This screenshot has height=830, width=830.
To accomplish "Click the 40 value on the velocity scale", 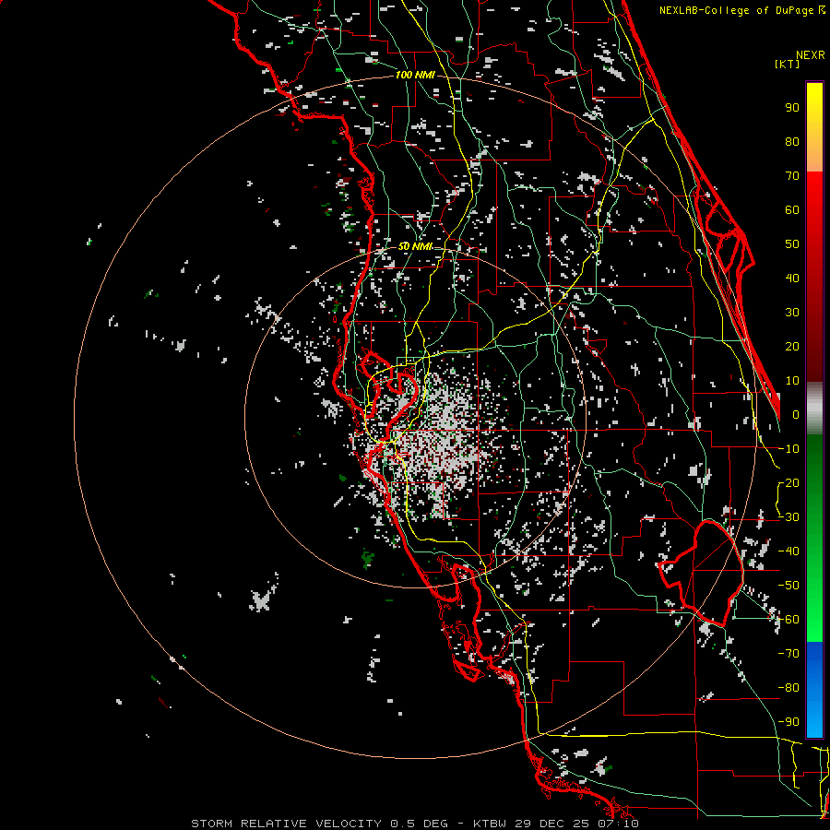I will pyautogui.click(x=792, y=278).
